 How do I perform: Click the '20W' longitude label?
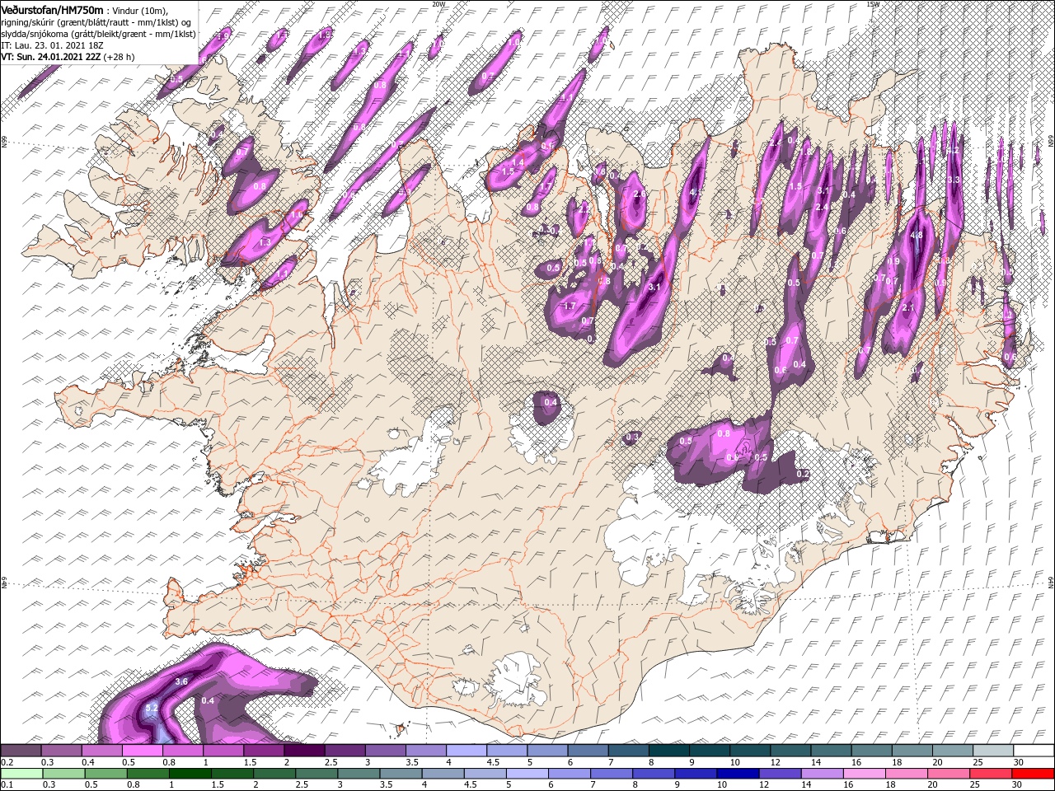point(438,4)
